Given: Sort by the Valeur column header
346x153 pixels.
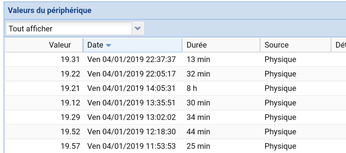Looking at the screenshot, I should click(60, 45).
